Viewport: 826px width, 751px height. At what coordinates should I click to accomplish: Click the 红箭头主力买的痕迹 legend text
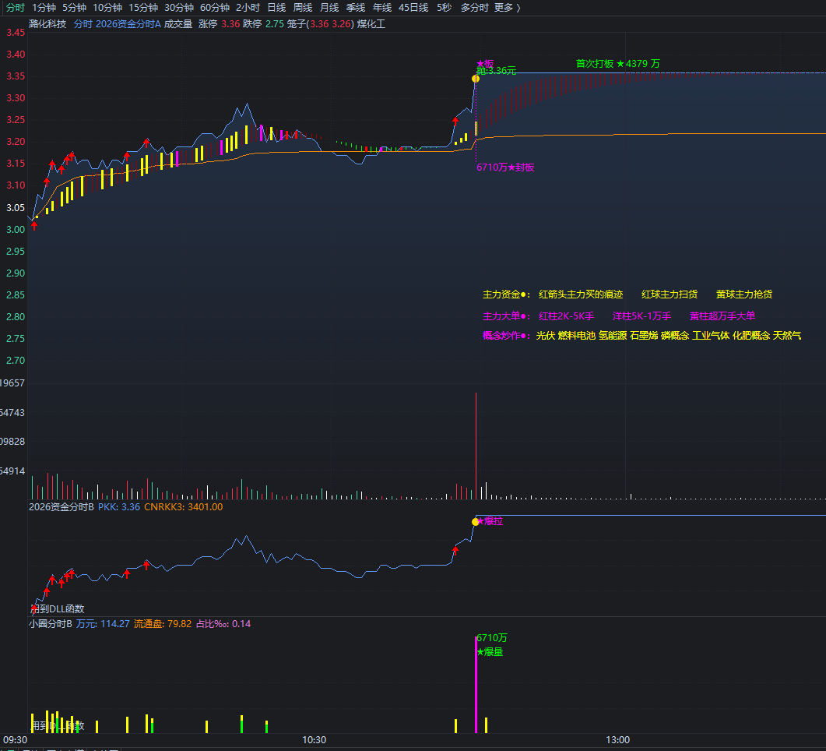(x=581, y=294)
